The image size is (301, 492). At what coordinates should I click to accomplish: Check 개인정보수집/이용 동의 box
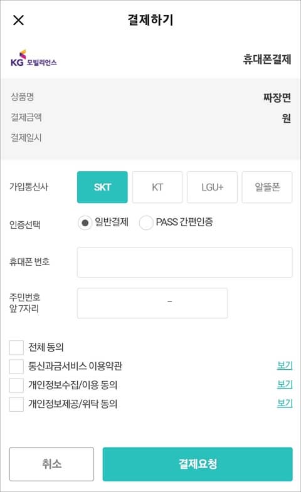tap(16, 385)
